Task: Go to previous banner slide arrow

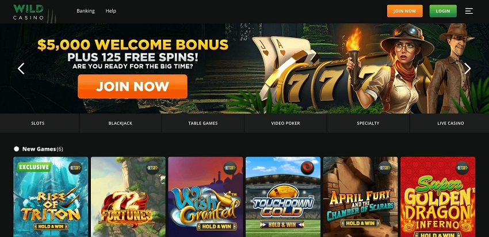Action: [x=21, y=68]
